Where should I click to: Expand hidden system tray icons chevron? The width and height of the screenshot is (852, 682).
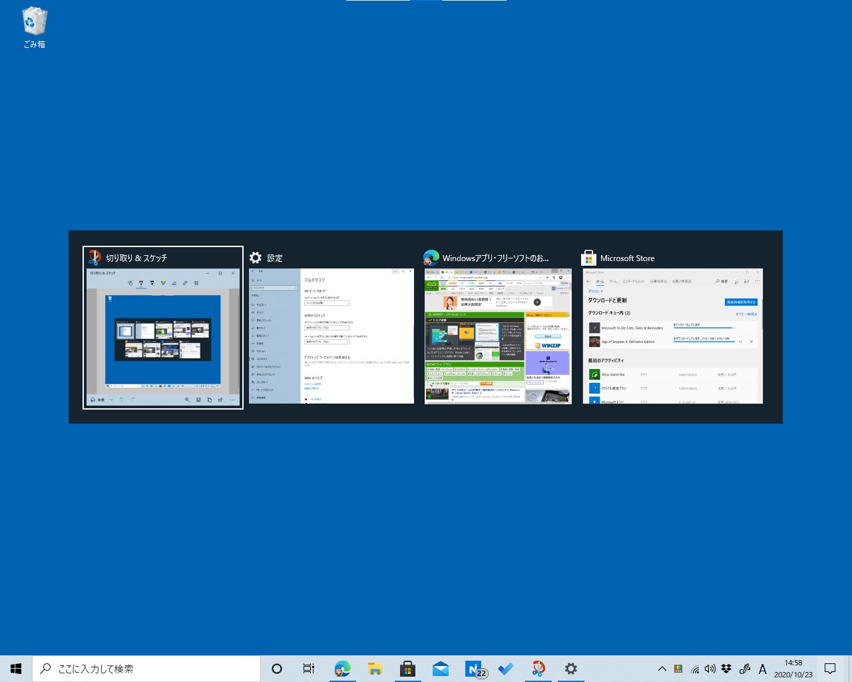tap(662, 669)
